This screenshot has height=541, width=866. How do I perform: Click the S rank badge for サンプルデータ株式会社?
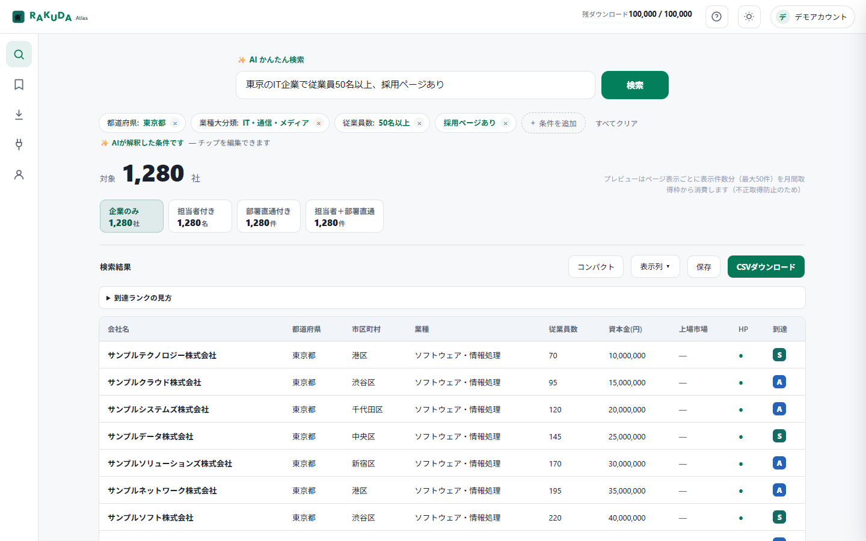click(x=779, y=436)
